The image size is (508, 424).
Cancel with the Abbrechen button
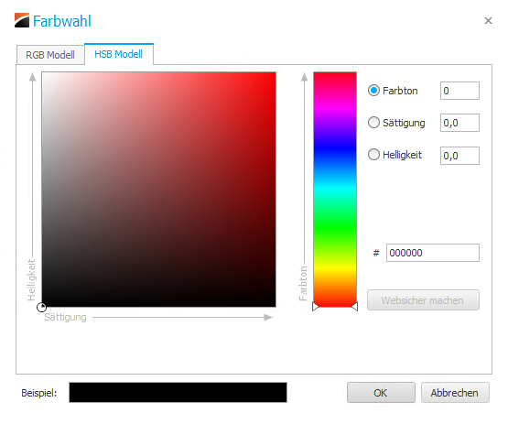point(455,393)
